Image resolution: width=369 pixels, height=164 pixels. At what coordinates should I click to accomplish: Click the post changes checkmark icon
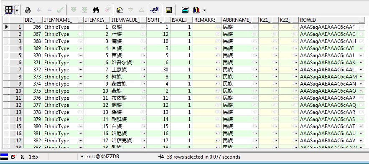(x=60, y=10)
